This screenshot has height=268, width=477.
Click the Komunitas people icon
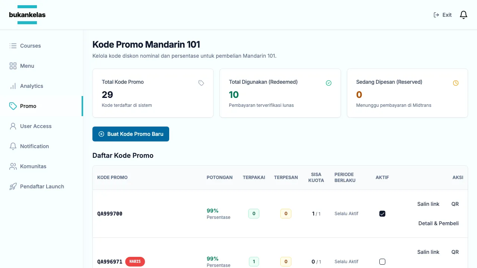[13, 166]
